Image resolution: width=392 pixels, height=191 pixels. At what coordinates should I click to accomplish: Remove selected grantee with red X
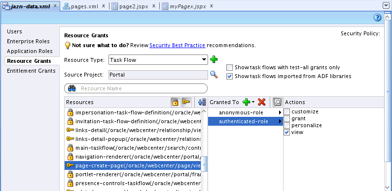261,102
